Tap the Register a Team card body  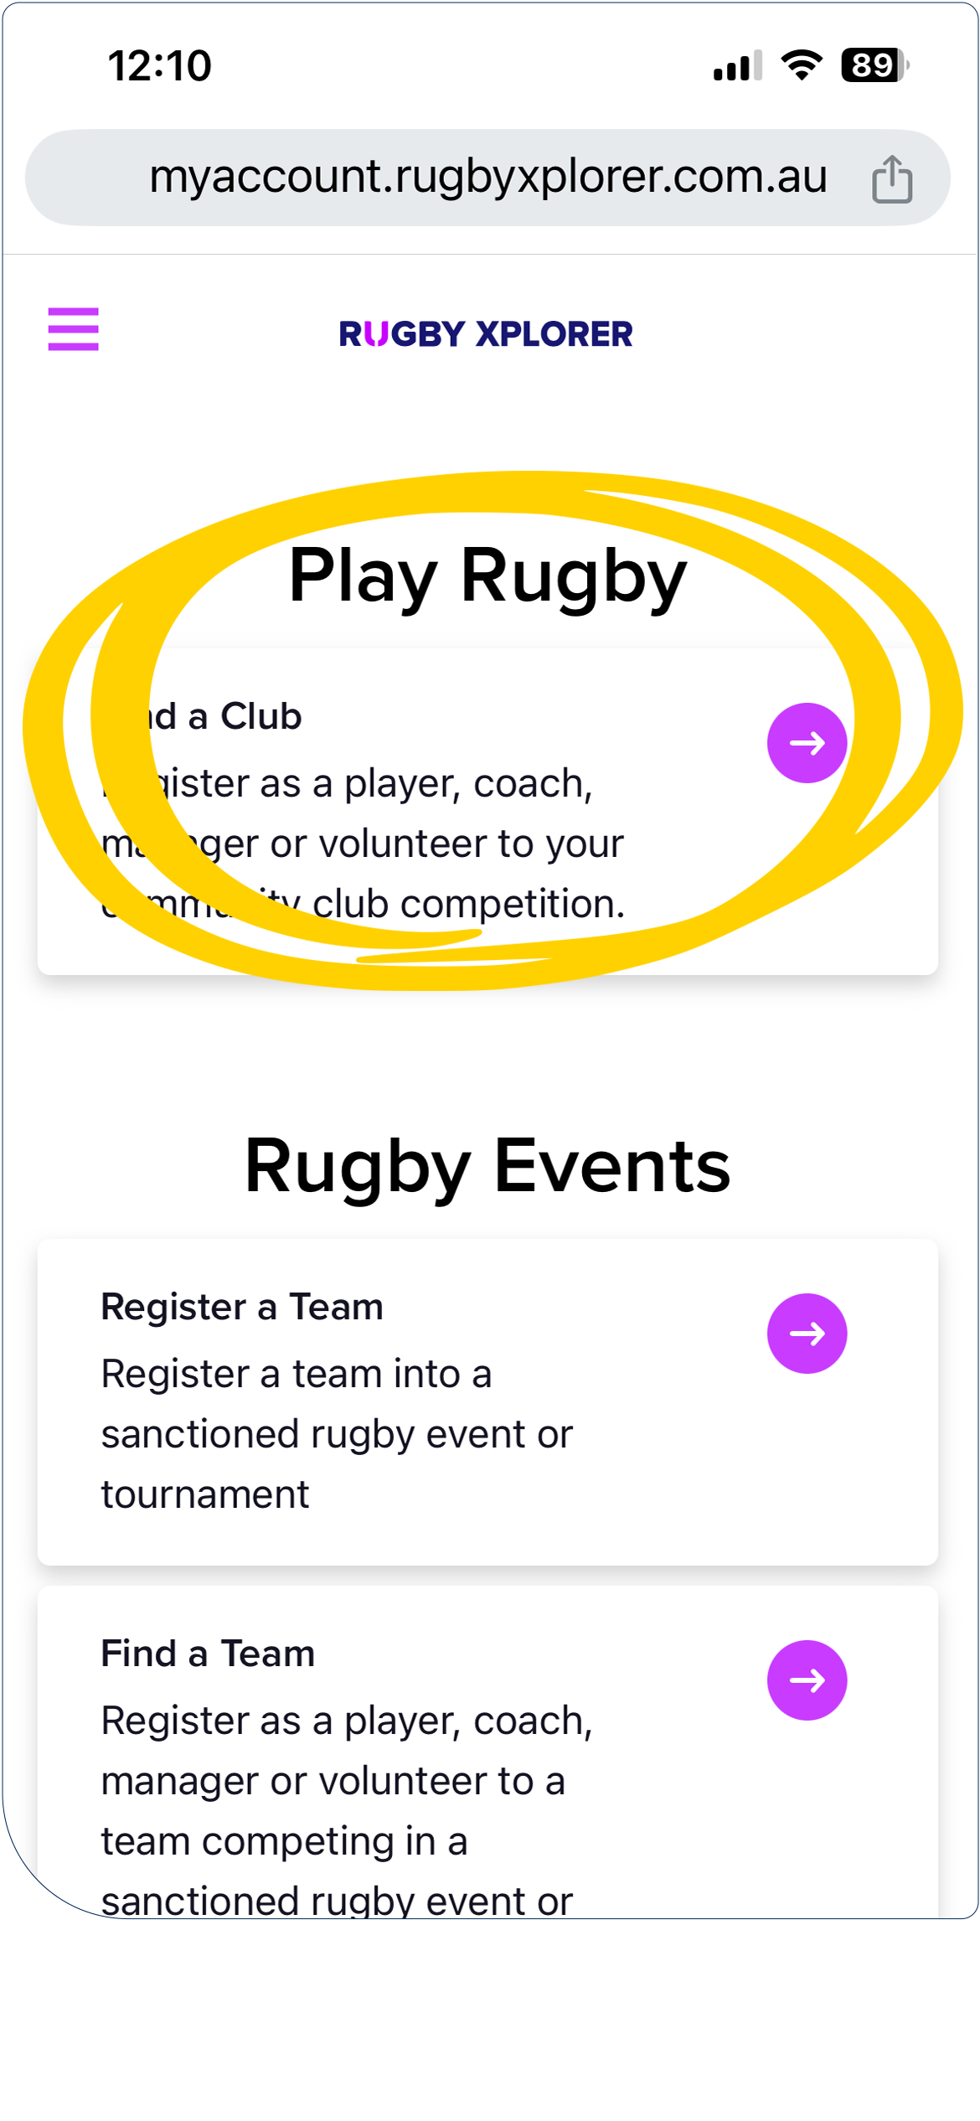[487, 1402]
